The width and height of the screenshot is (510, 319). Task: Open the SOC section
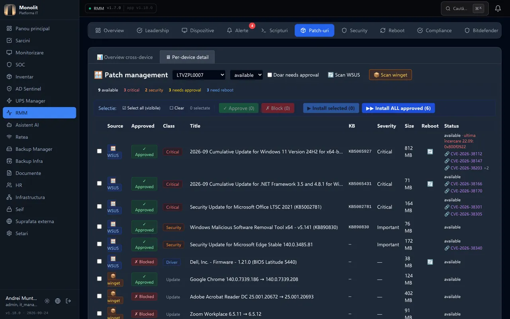[39, 65]
